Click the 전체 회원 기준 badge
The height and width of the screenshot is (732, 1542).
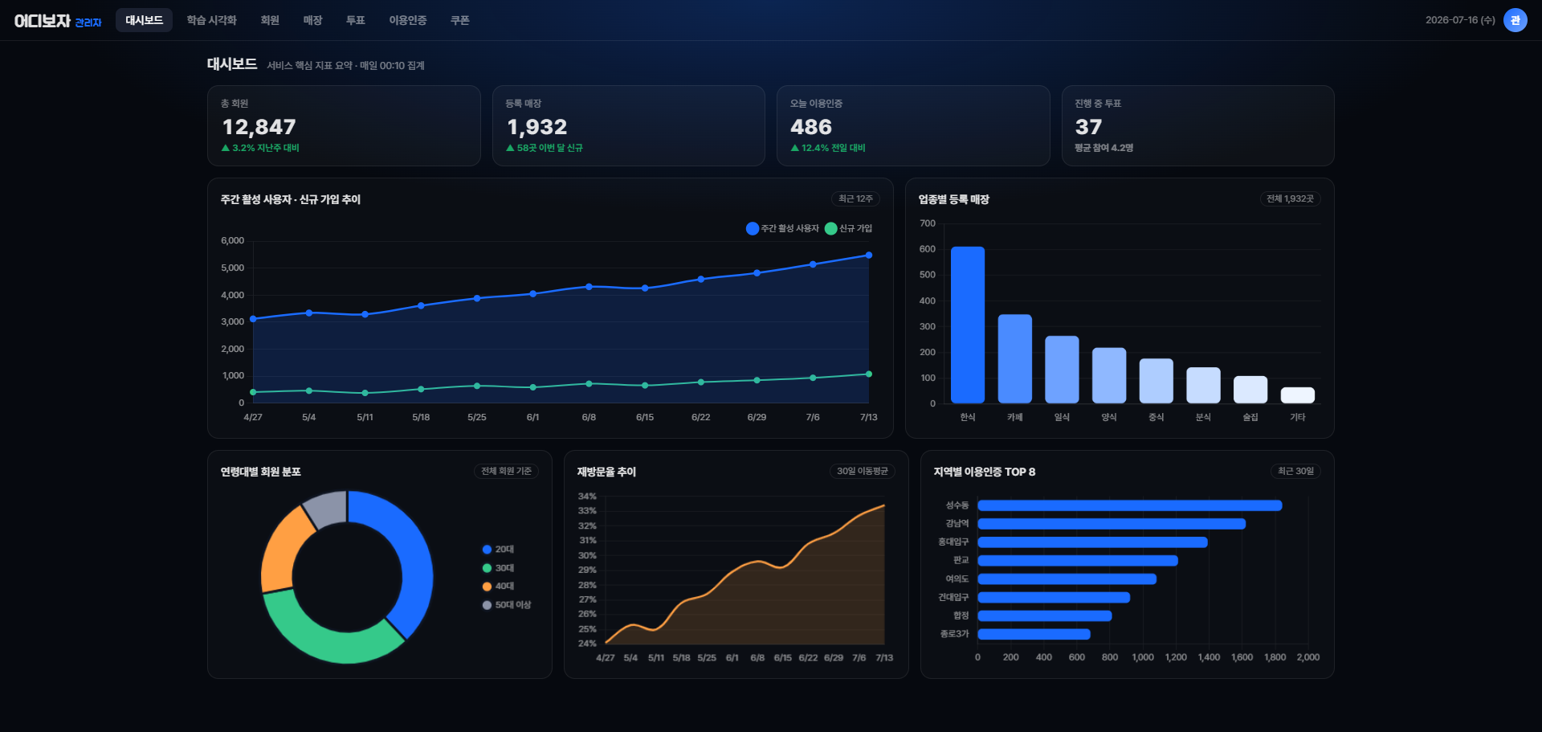coord(506,471)
